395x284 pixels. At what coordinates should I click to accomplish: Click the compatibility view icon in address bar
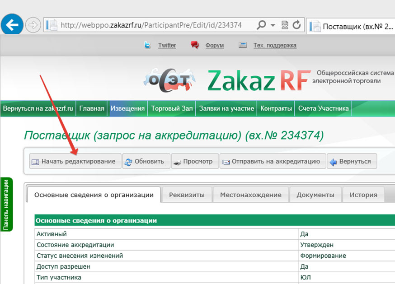click(285, 25)
